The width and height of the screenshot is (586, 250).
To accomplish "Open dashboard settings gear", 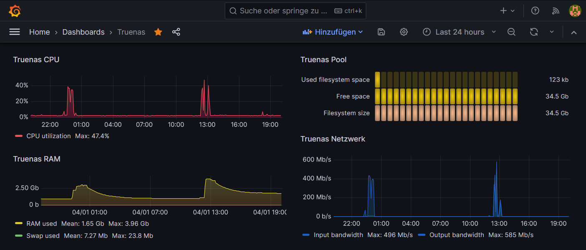I will (x=404, y=32).
